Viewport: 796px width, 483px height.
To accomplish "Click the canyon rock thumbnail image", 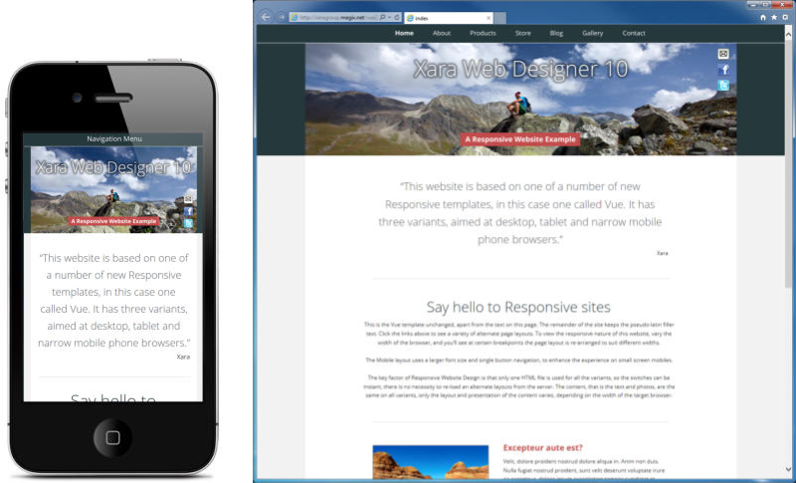I will 431,462.
